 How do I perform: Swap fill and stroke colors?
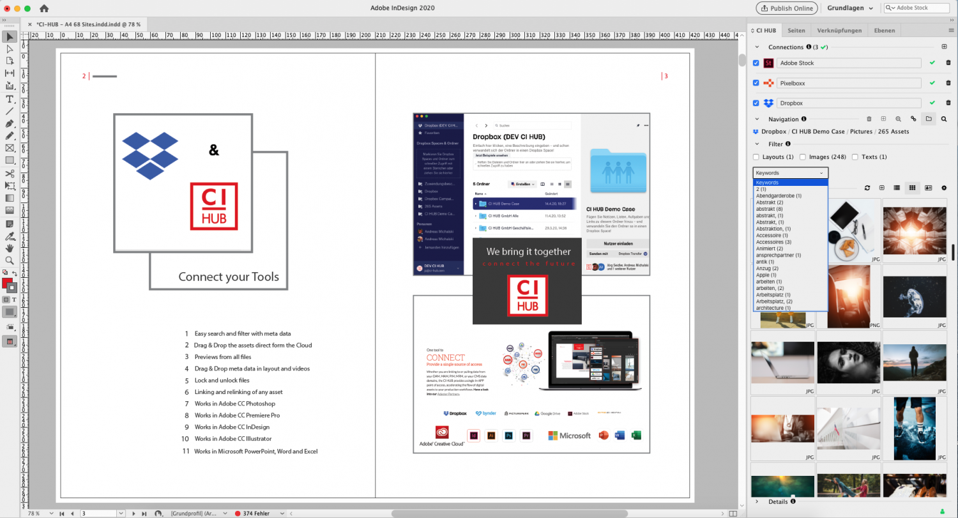(x=14, y=273)
